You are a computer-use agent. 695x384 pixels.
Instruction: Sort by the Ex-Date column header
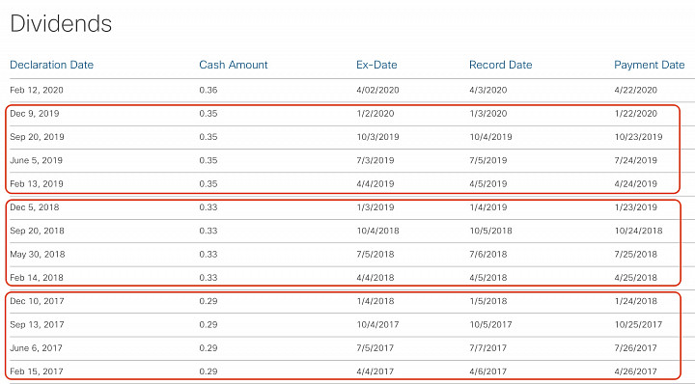(376, 65)
